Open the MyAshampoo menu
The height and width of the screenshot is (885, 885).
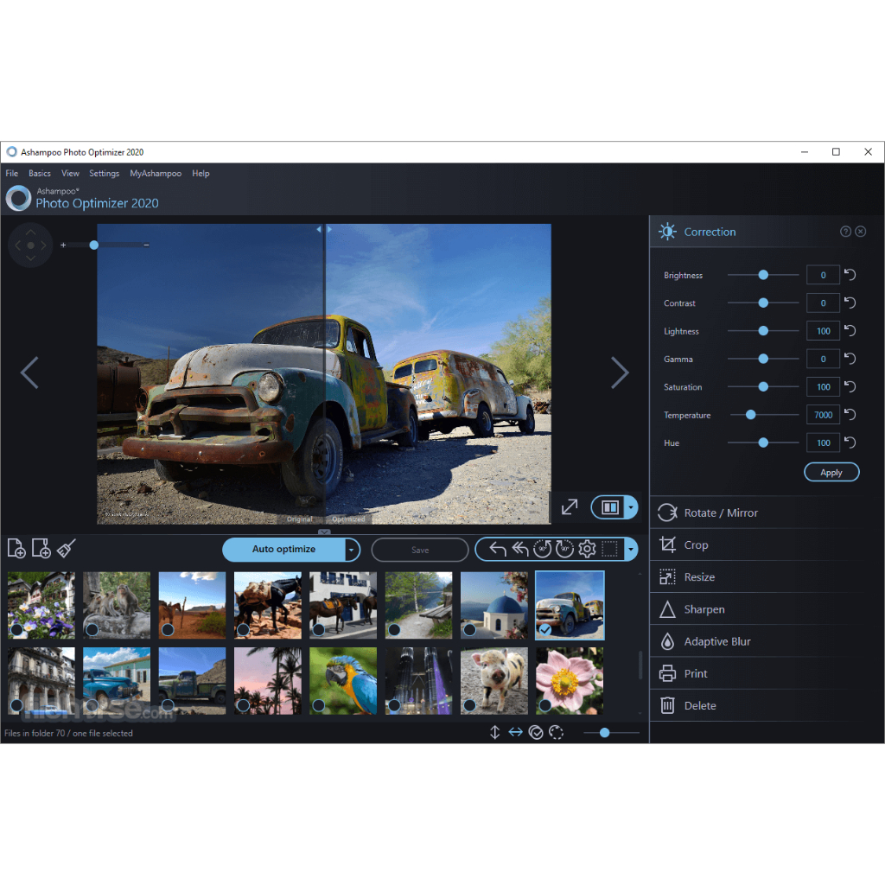pyautogui.click(x=156, y=173)
